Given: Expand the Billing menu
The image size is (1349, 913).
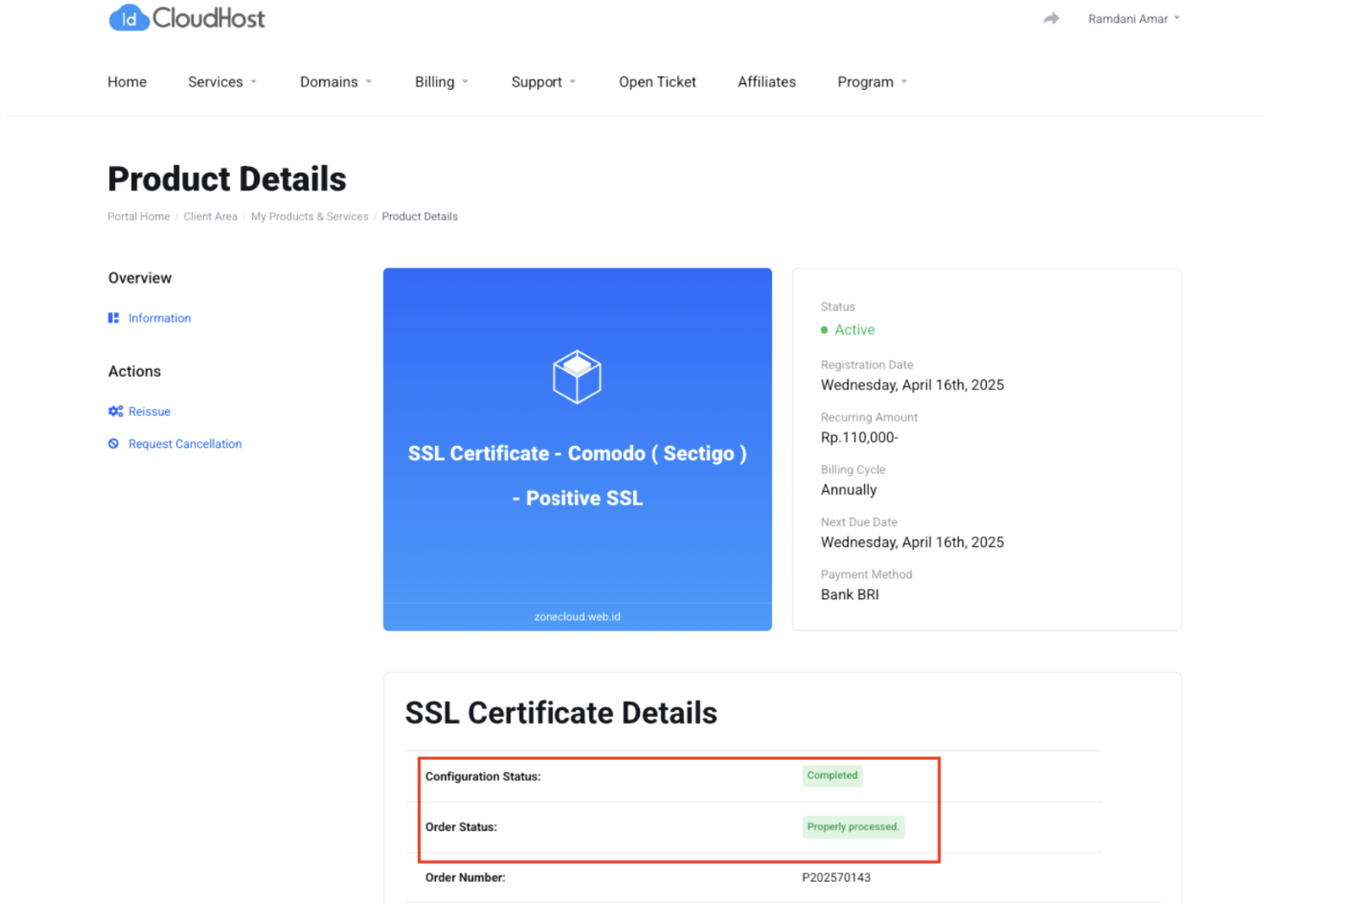Looking at the screenshot, I should (x=441, y=81).
